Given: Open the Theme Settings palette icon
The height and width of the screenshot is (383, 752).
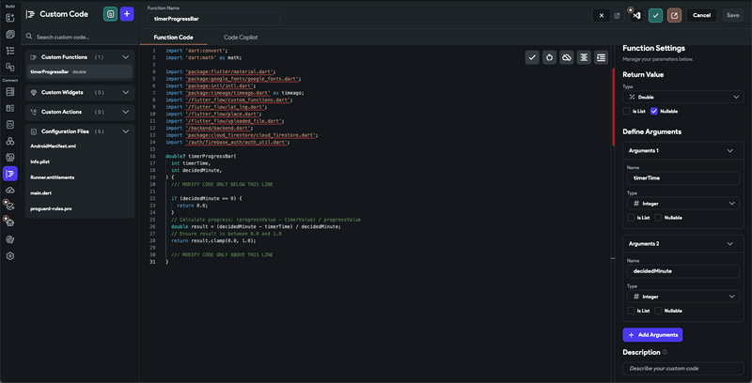Looking at the screenshot, I should point(10,239).
